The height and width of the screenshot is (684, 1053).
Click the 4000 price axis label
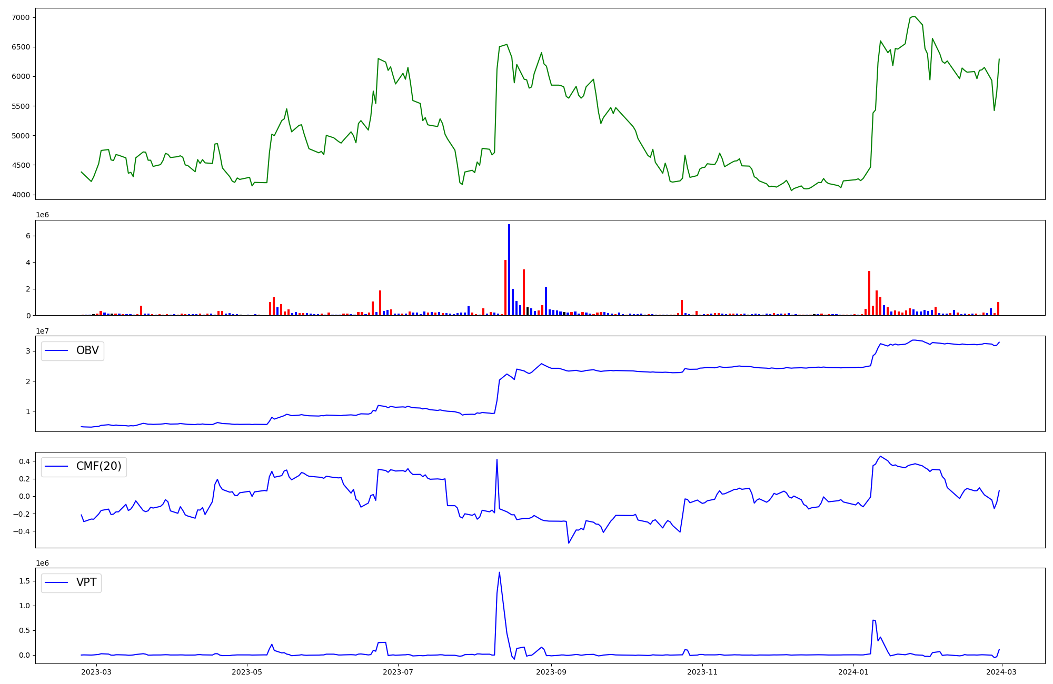(22, 195)
